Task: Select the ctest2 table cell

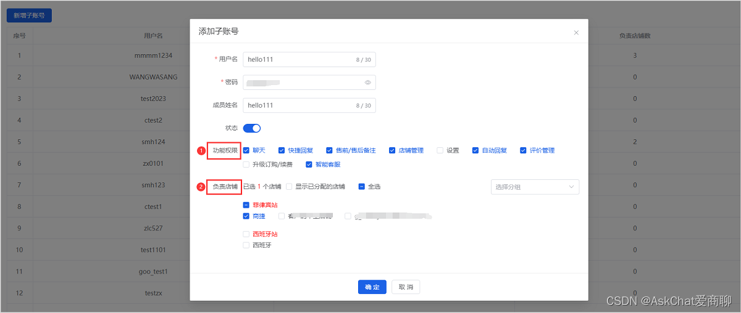Action: tap(153, 120)
